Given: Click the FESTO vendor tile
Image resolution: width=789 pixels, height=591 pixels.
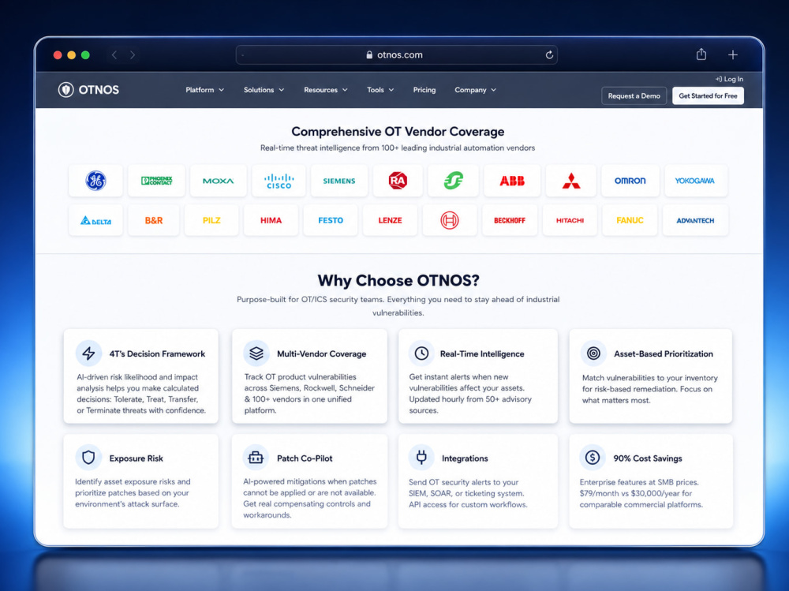Looking at the screenshot, I should (x=331, y=220).
